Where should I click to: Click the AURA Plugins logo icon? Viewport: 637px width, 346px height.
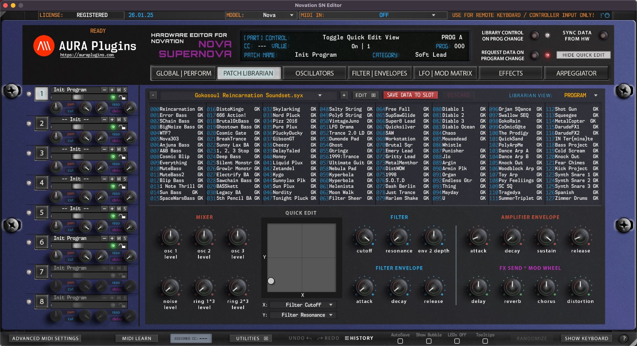[x=44, y=46]
